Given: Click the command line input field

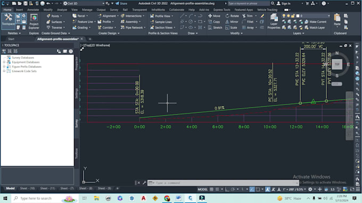Looking at the screenshot, I should [223, 183].
